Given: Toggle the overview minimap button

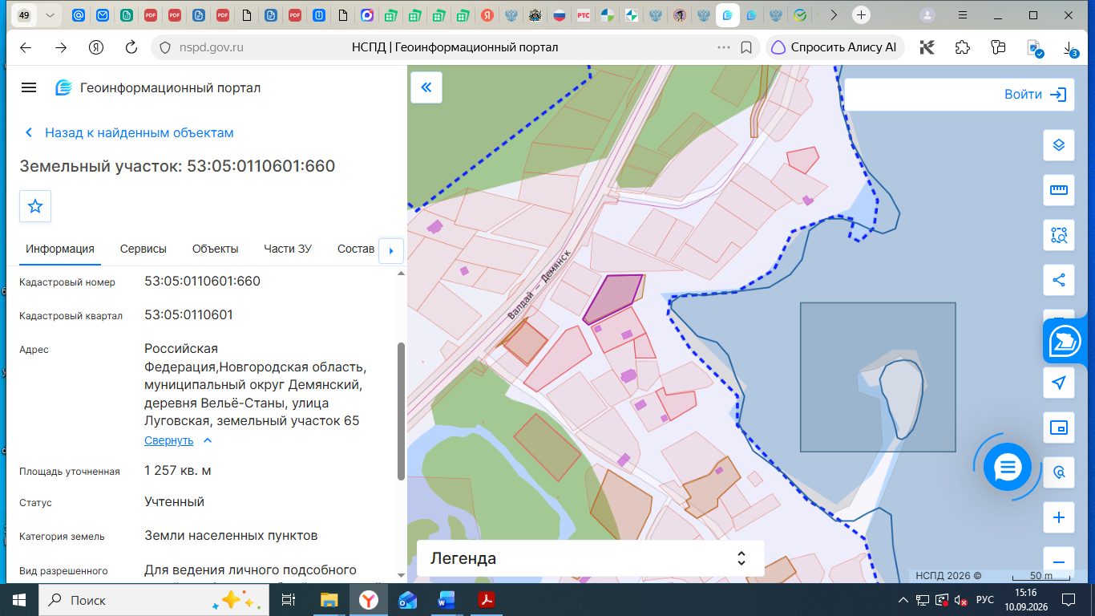Looking at the screenshot, I should click(1058, 428).
